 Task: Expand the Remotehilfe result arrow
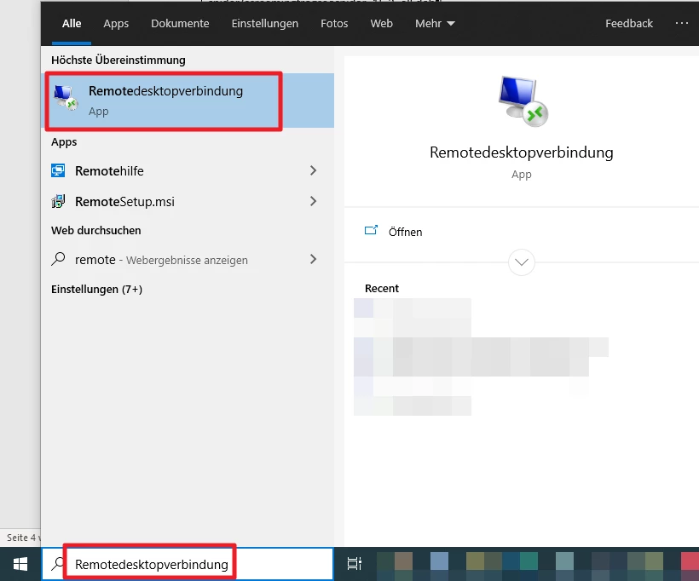[313, 171]
